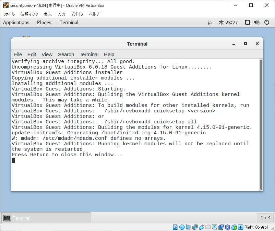Open Terminal menu in Terminal window menubar

[x=89, y=54]
